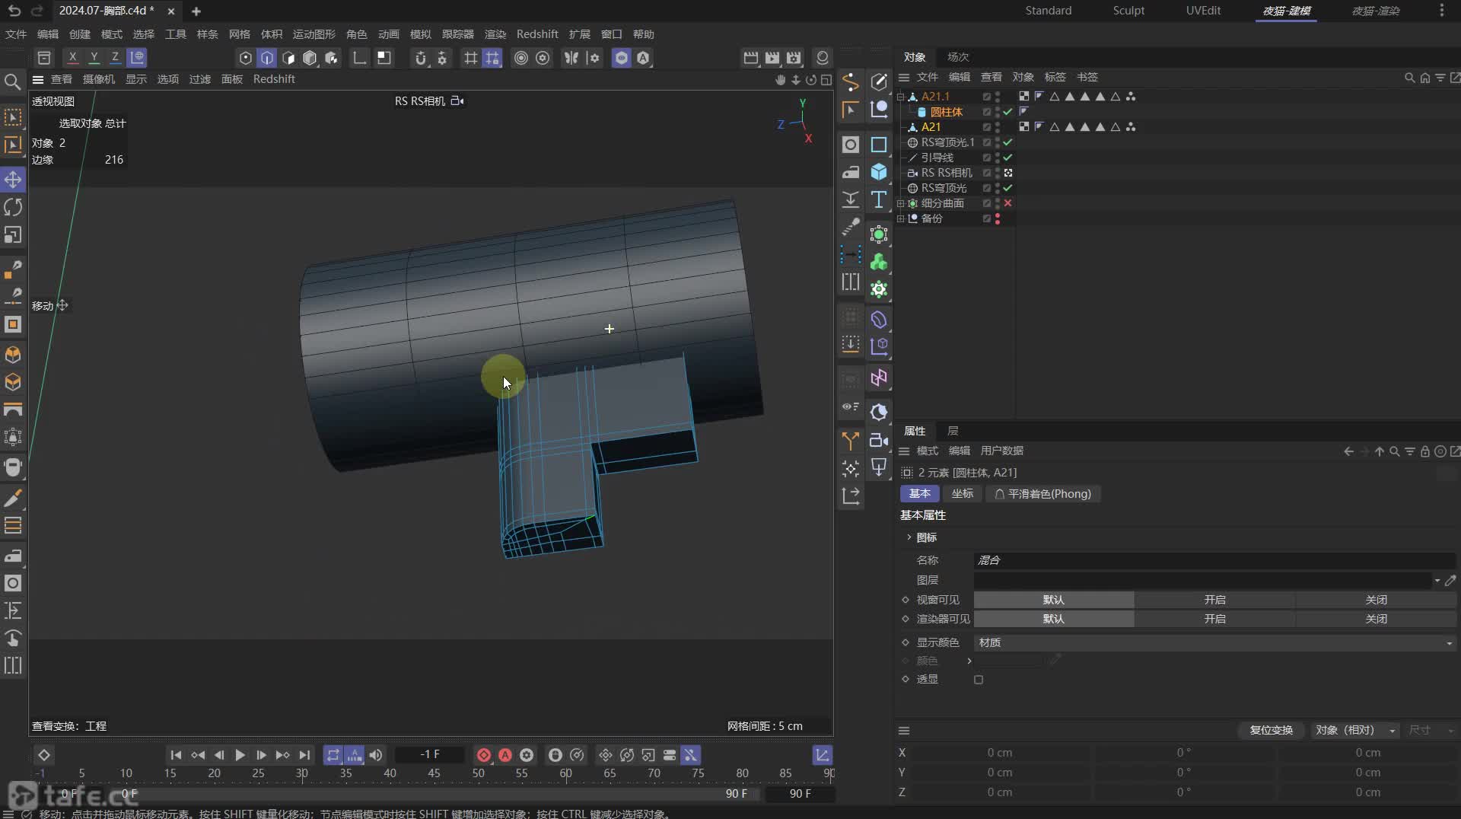
Task: Open the 网格 menu
Action: 240,34
